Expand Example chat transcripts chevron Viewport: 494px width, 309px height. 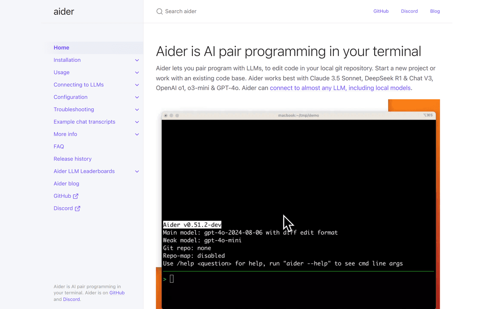(137, 122)
